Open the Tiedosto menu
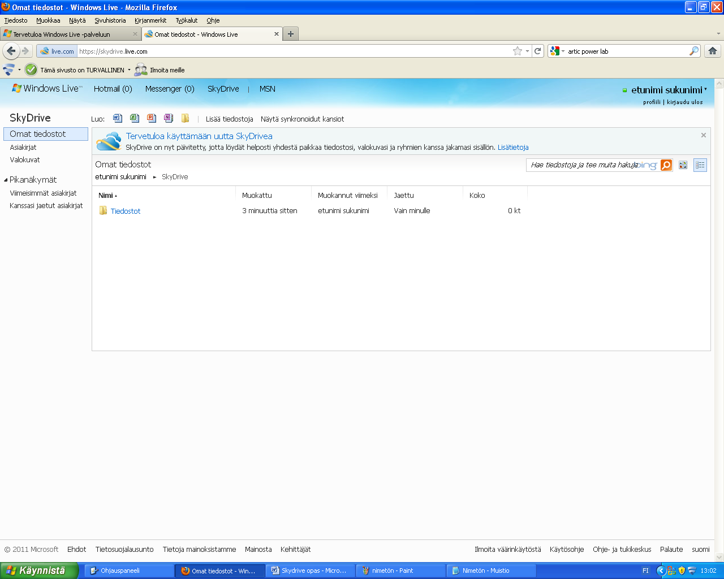Image resolution: width=724 pixels, height=579 pixels. pyautogui.click(x=16, y=20)
